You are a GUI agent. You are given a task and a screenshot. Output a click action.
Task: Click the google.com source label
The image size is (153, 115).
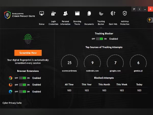click(x=115, y=71)
